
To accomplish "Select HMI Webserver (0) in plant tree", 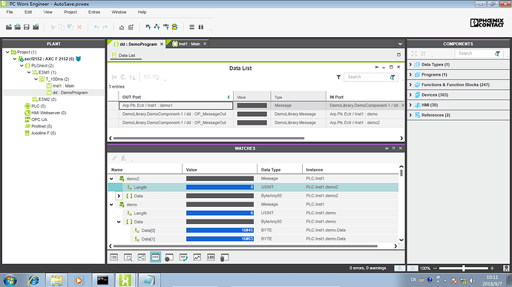I will coord(49,113).
